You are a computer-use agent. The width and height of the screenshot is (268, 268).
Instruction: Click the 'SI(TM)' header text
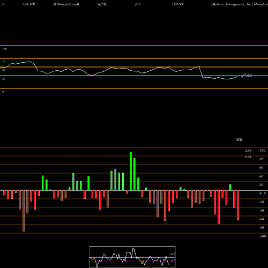click(102, 4)
